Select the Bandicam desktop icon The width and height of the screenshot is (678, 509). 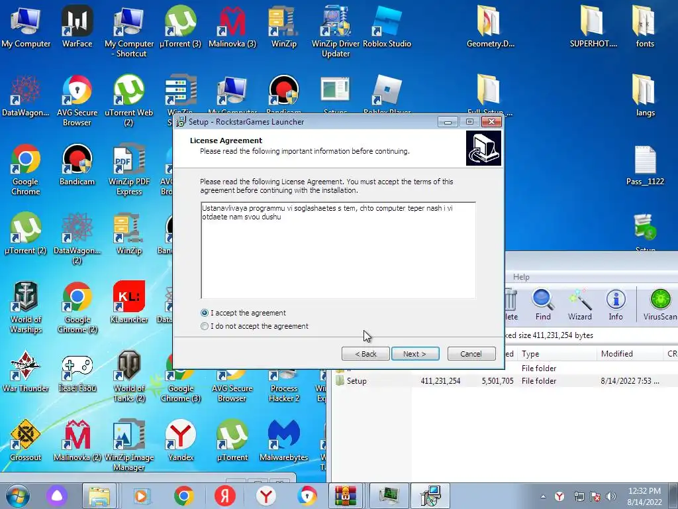point(77,165)
